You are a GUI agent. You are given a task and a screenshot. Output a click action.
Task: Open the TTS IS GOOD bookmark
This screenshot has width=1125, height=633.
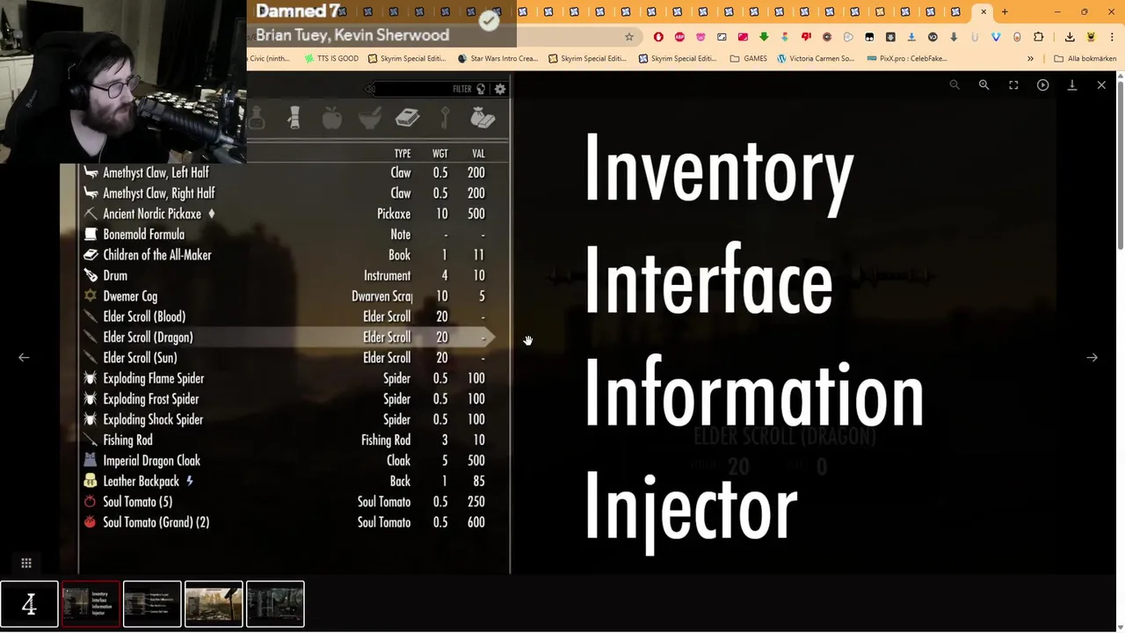[332, 59]
